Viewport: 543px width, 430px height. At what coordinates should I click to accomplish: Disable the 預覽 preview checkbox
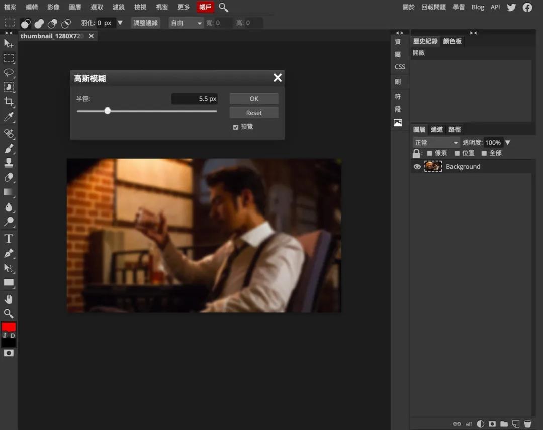[x=234, y=126]
